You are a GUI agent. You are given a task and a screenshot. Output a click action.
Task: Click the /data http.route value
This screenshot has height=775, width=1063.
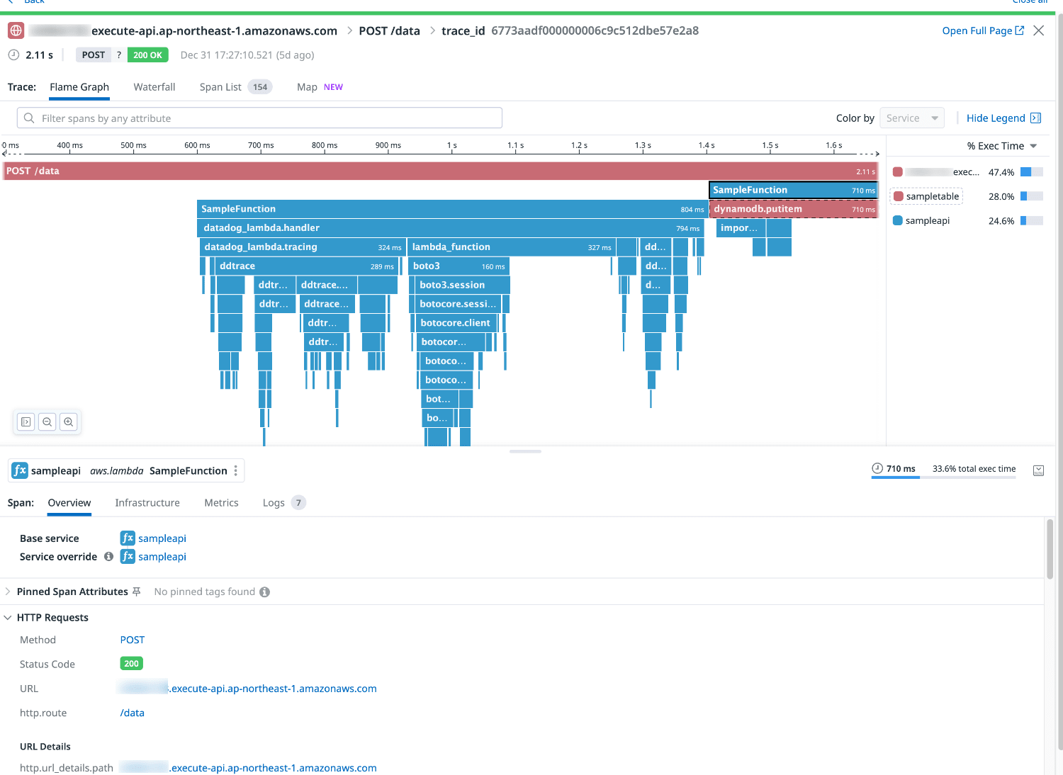pyautogui.click(x=133, y=713)
